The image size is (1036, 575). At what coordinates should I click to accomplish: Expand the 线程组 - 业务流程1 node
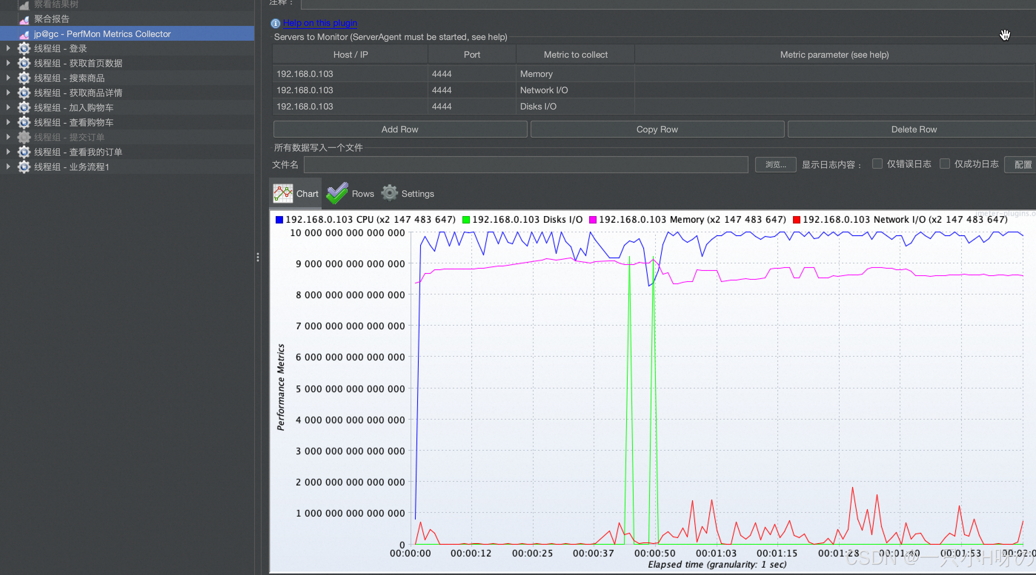(8, 167)
